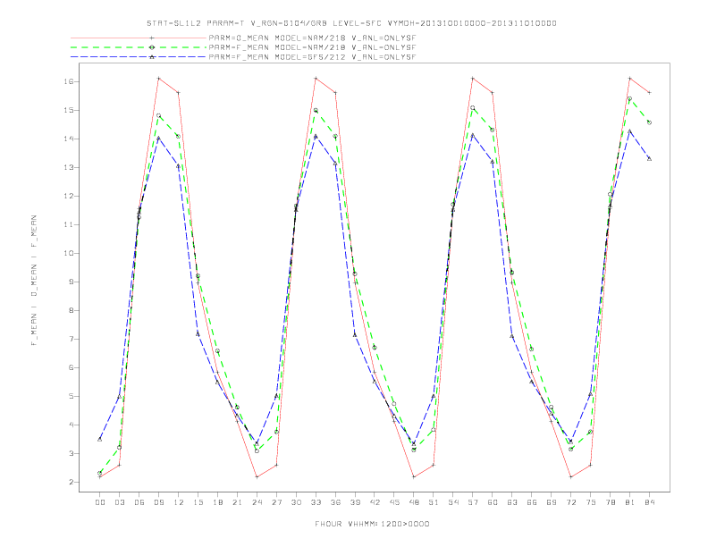Click the x-axis tick label 27

pos(276,502)
